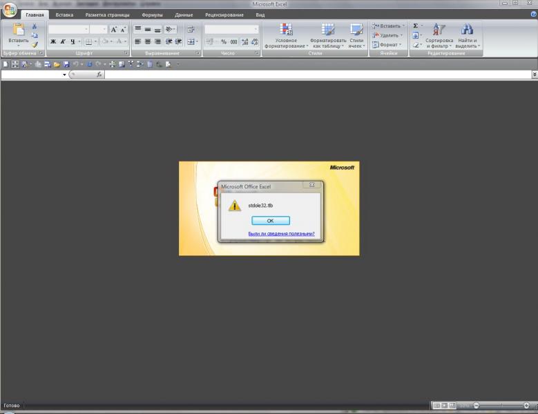Open the Разметка страницы tab
The image size is (538, 414).
107,14
